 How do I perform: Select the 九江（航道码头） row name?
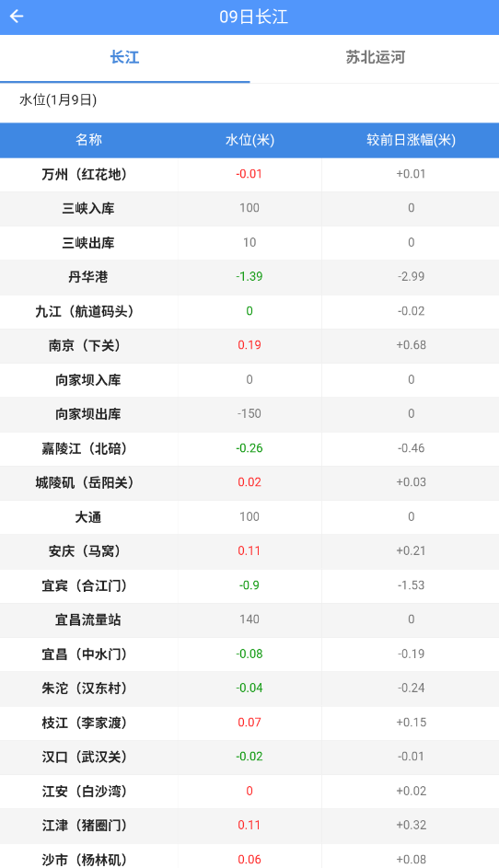(85, 312)
